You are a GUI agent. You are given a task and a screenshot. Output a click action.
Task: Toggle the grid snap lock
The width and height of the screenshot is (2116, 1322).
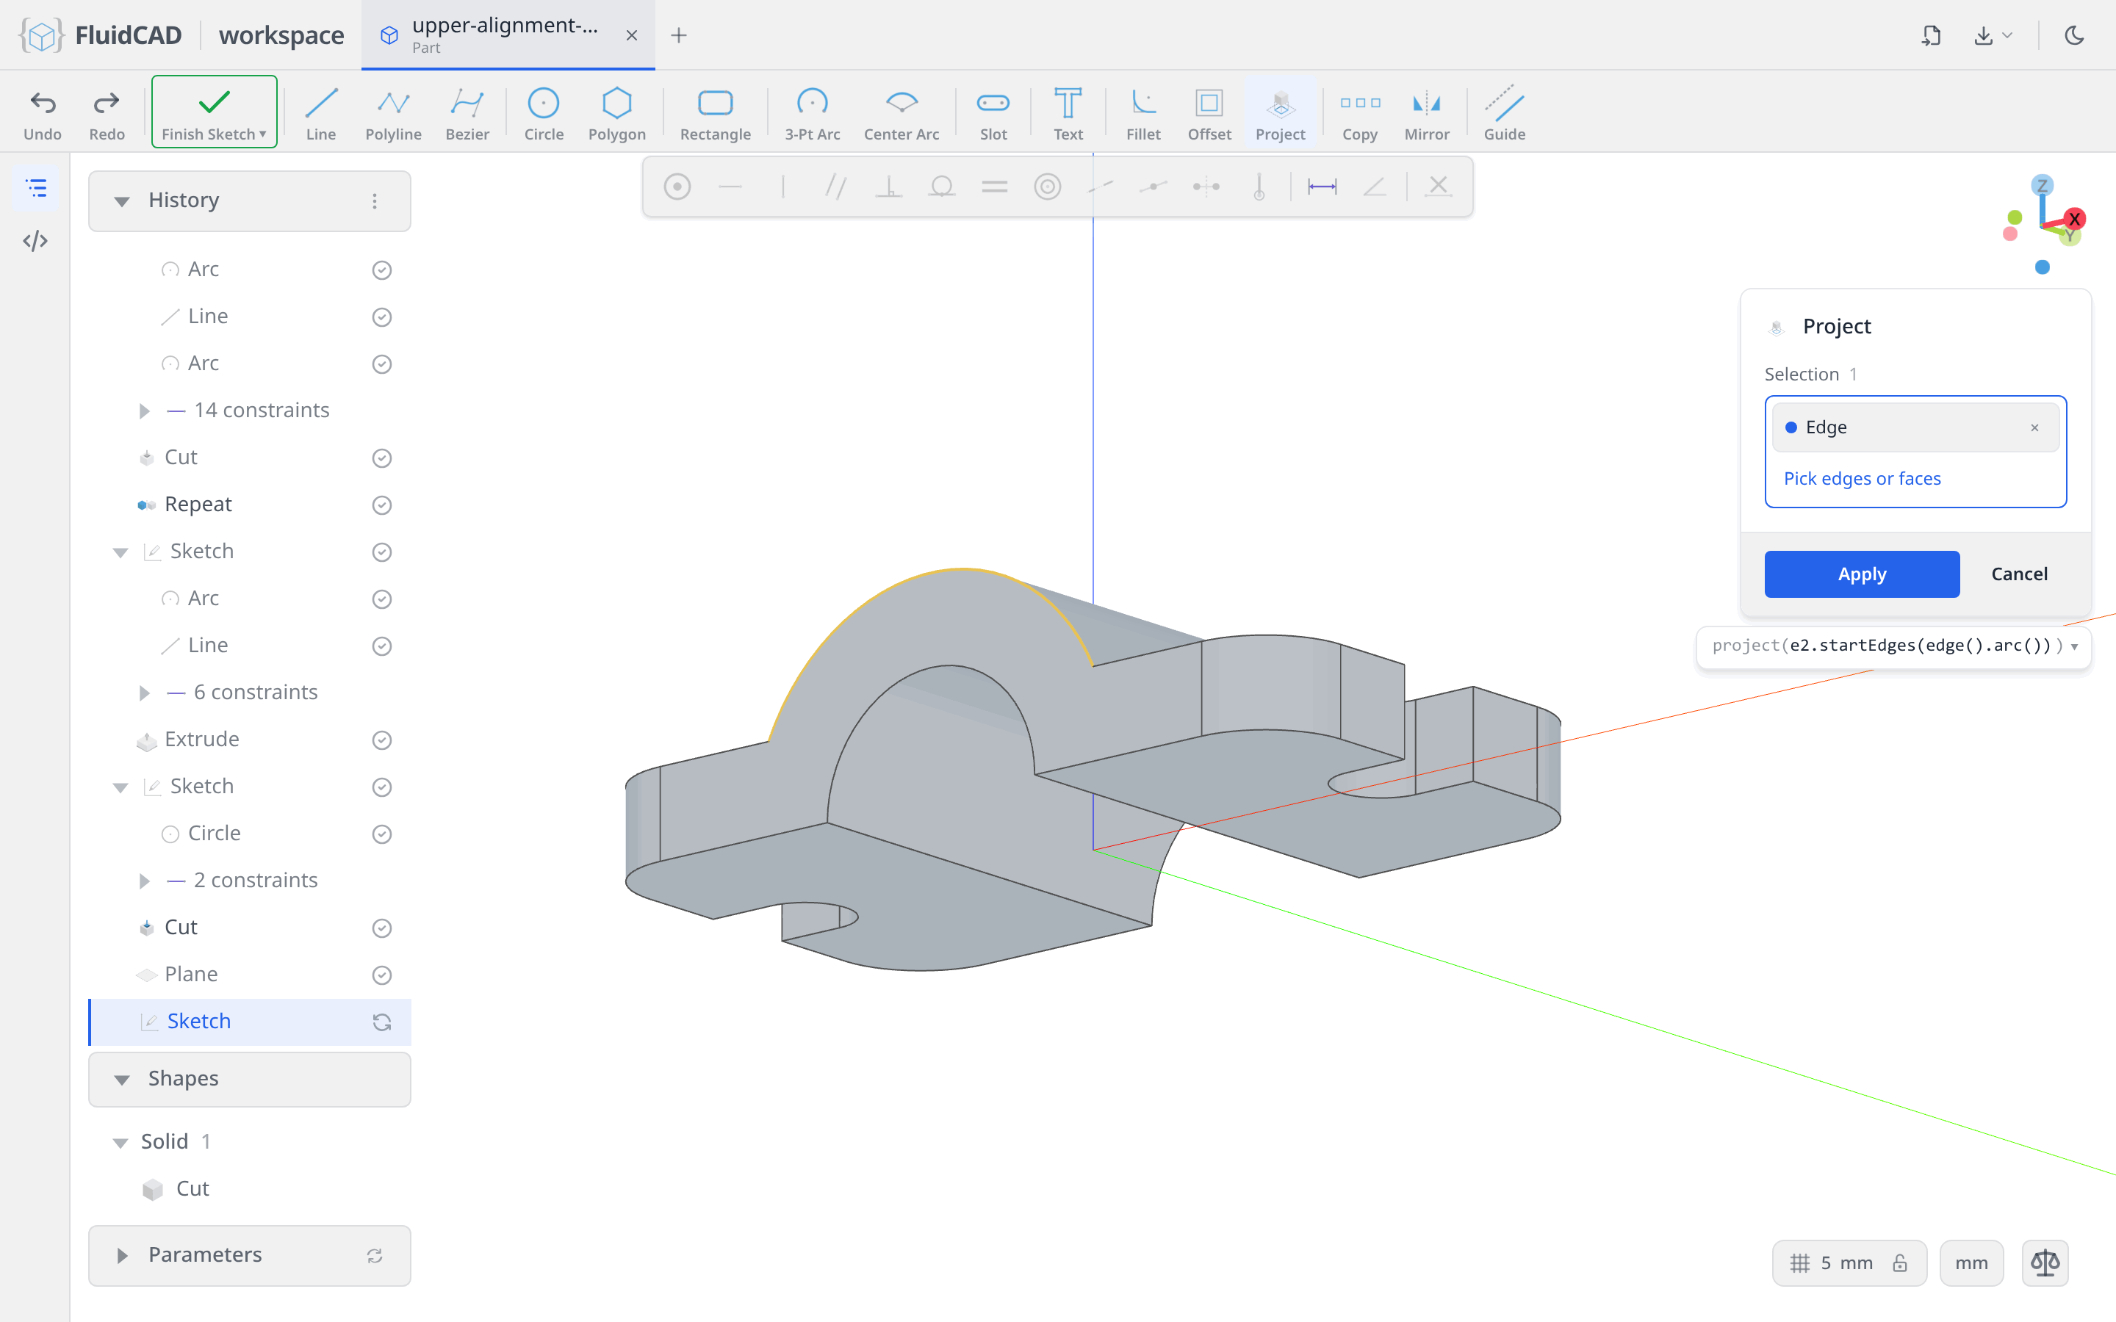[x=1899, y=1263]
